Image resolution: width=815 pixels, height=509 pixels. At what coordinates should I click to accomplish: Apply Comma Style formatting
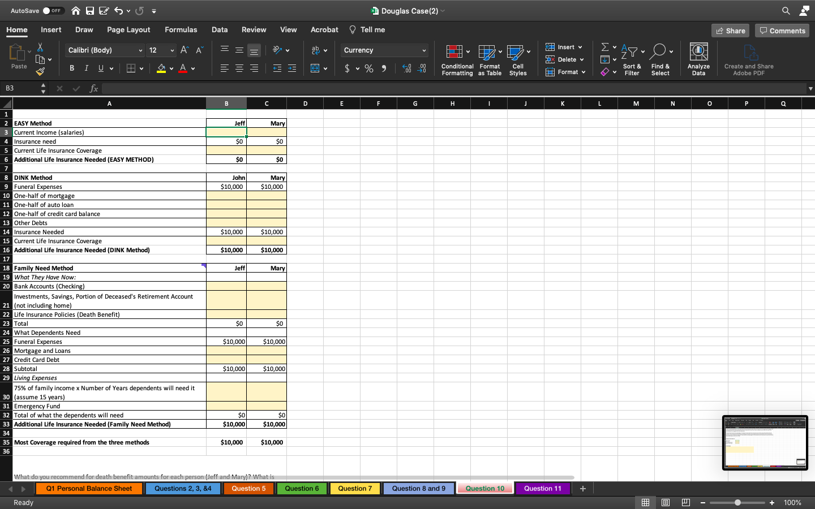pyautogui.click(x=384, y=68)
